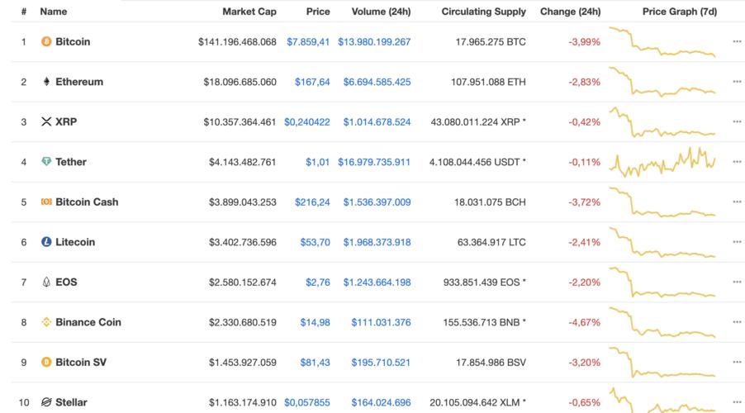The image size is (745, 413).
Task: Click the Ethereum diamond logo icon
Action: (x=46, y=82)
